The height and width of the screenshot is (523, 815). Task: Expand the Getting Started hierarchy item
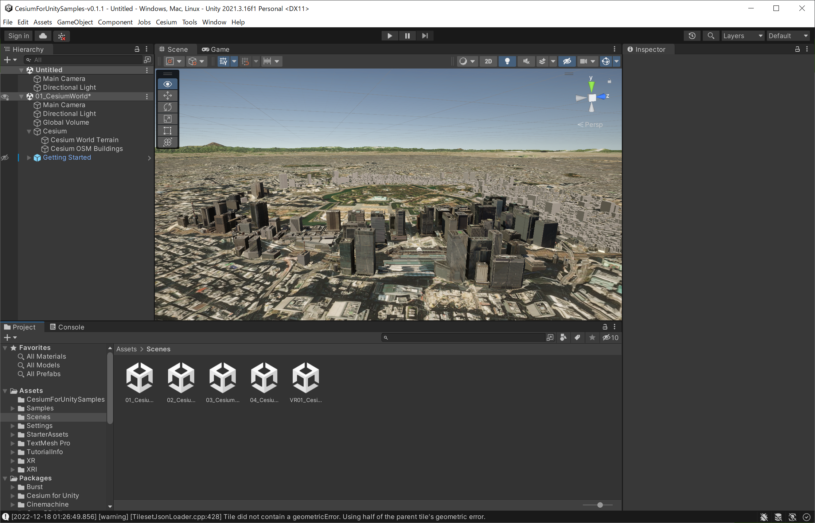point(29,157)
